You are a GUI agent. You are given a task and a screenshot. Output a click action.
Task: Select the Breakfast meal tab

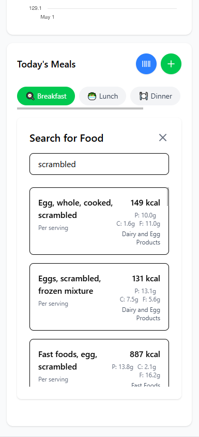[46, 96]
